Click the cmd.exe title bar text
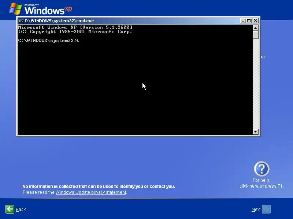This screenshot has height=219, width=293. (59, 21)
